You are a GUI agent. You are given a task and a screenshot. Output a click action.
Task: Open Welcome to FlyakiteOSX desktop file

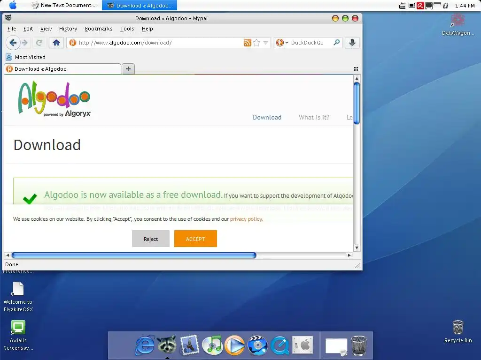(18, 297)
